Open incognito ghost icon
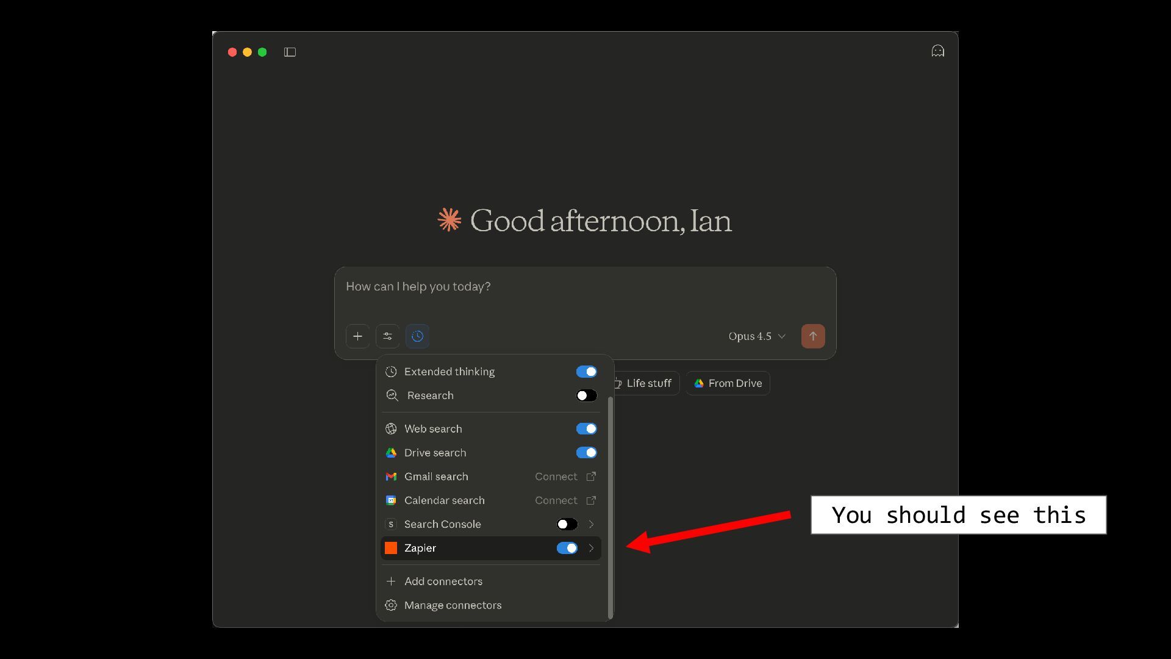Viewport: 1171px width, 659px height. point(937,51)
